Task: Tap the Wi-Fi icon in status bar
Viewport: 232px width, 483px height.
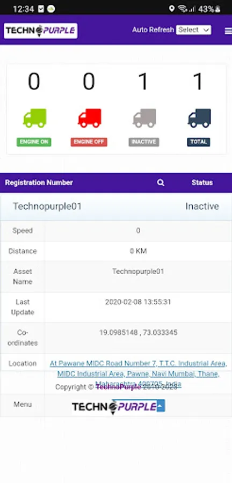Action: click(x=183, y=9)
